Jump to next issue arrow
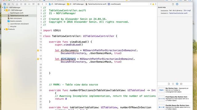This screenshot has height=110, width=197. (155, 4)
